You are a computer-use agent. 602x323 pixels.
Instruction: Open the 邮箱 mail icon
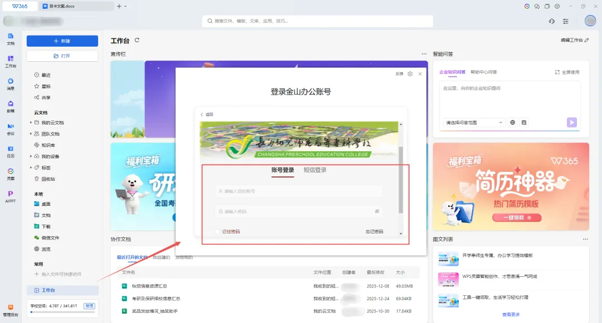[x=11, y=106]
